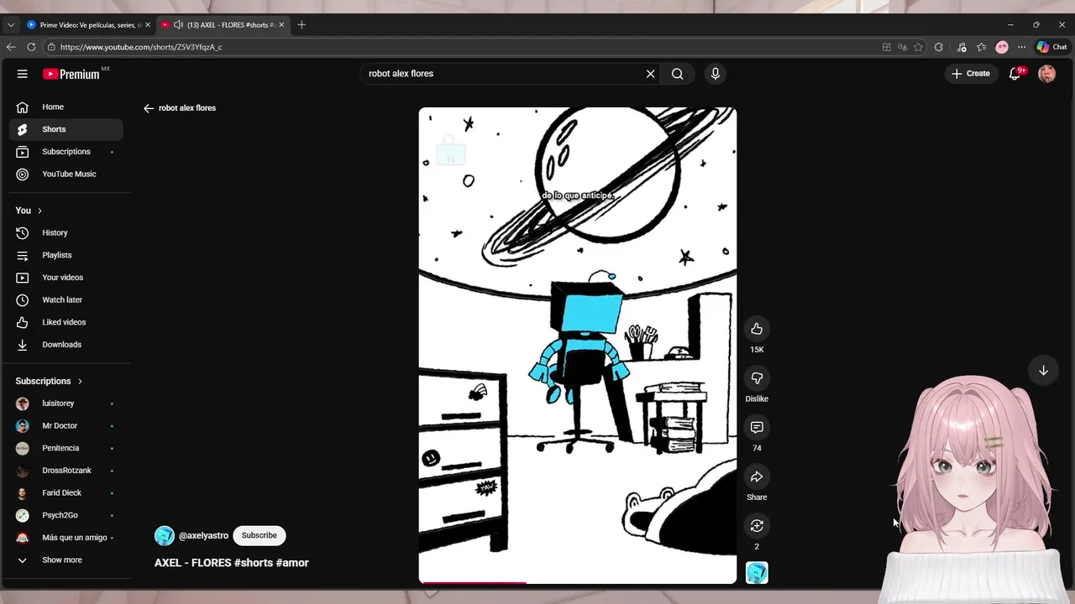Open Watch later in the sidebar
Image resolution: width=1075 pixels, height=604 pixels.
pyautogui.click(x=66, y=299)
